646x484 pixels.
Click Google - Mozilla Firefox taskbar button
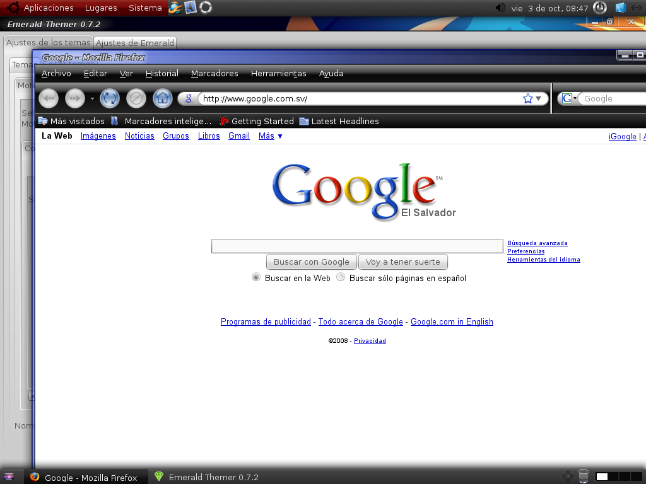click(x=85, y=477)
